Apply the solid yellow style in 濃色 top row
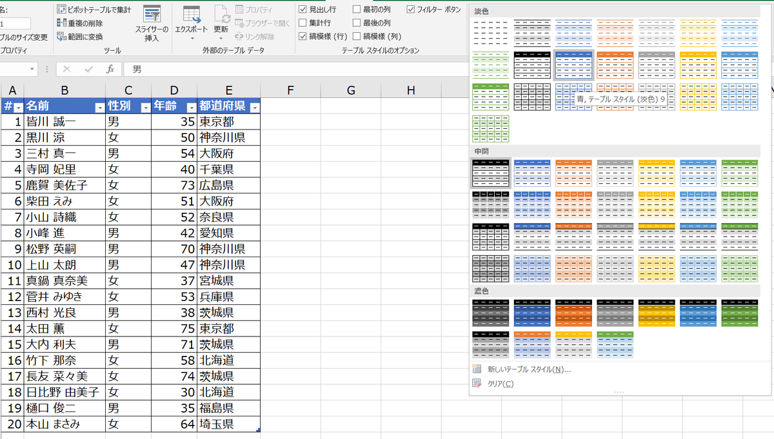This screenshot has width=774, height=439. click(657, 313)
